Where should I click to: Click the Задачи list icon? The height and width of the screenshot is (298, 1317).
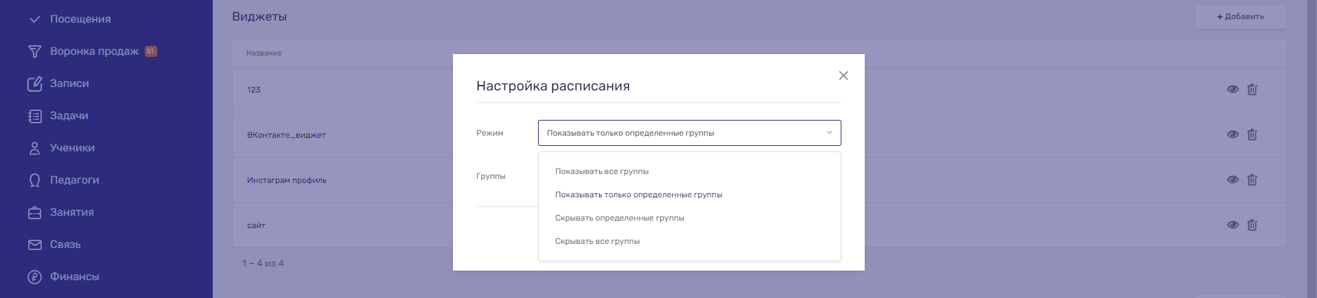point(35,116)
